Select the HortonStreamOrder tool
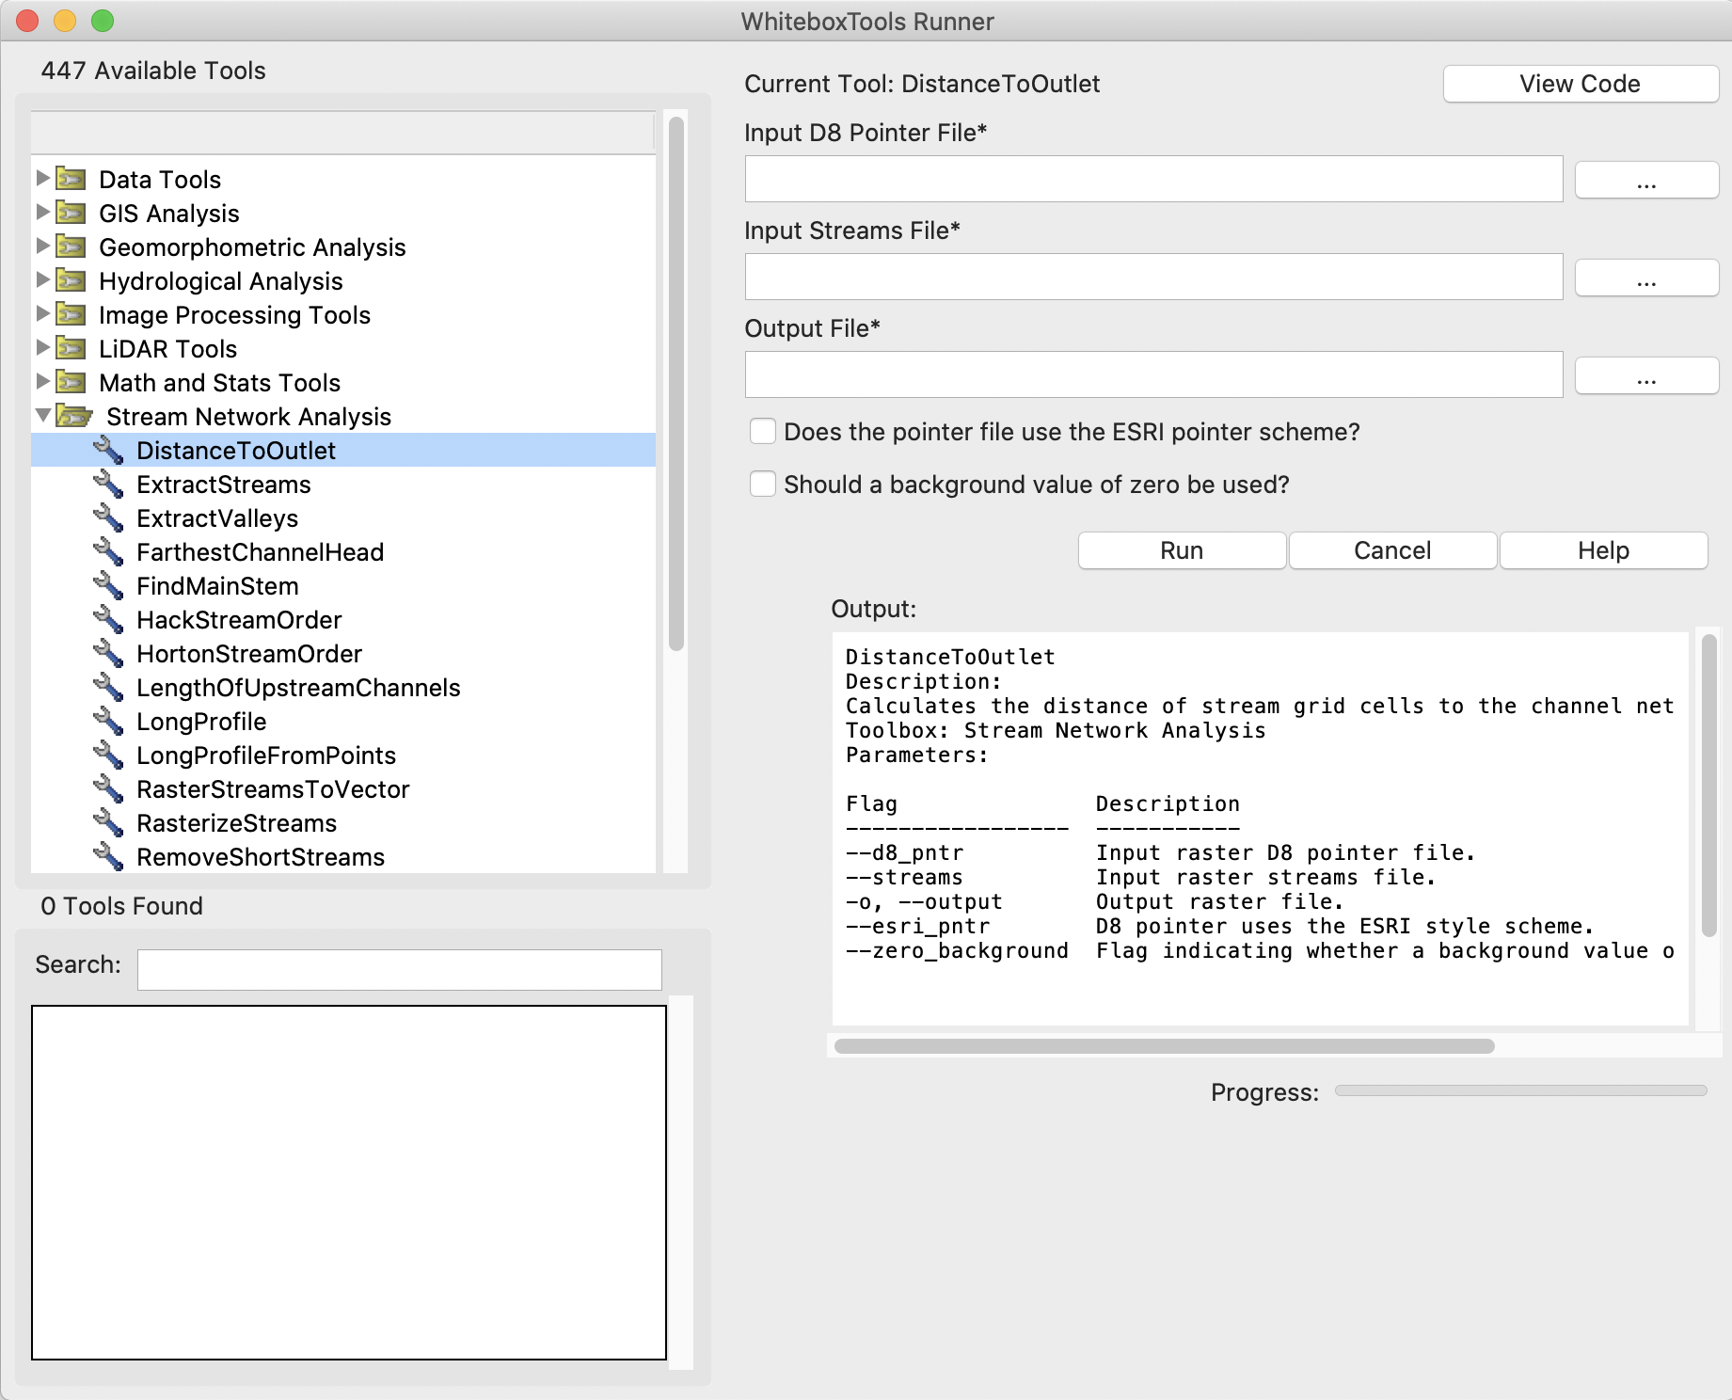 coord(249,654)
